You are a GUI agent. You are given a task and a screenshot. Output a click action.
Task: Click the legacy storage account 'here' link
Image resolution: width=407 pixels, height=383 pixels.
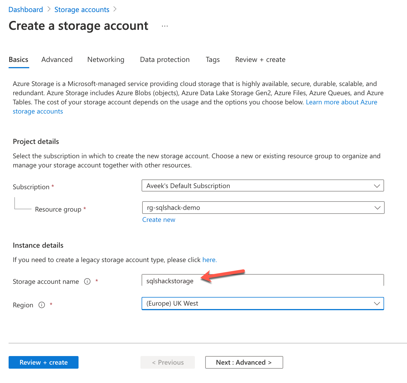click(x=209, y=260)
